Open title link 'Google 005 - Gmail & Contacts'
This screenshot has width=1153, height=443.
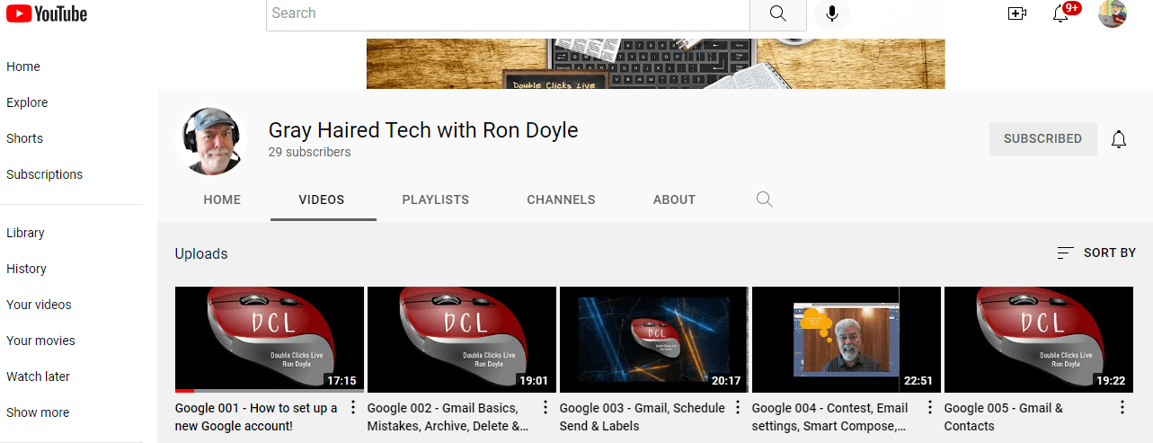pyautogui.click(x=1004, y=417)
